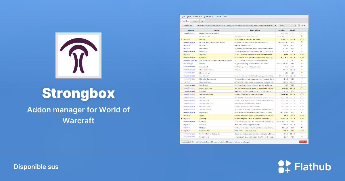Click the red error icon on NPCScan row
Screen dimensions: 345x181
pos(301,128)
